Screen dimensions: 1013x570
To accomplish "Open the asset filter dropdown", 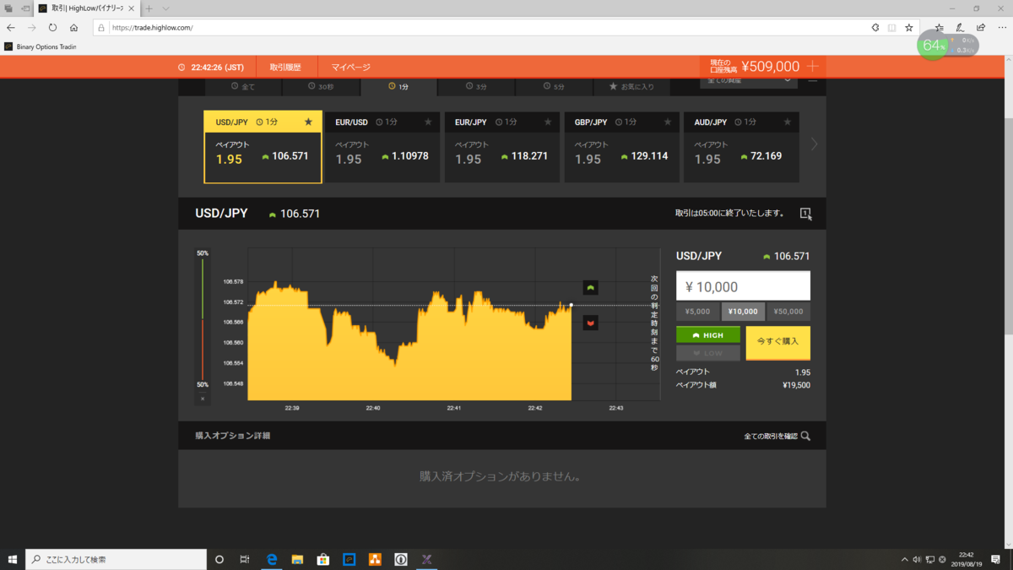I will coord(749,80).
